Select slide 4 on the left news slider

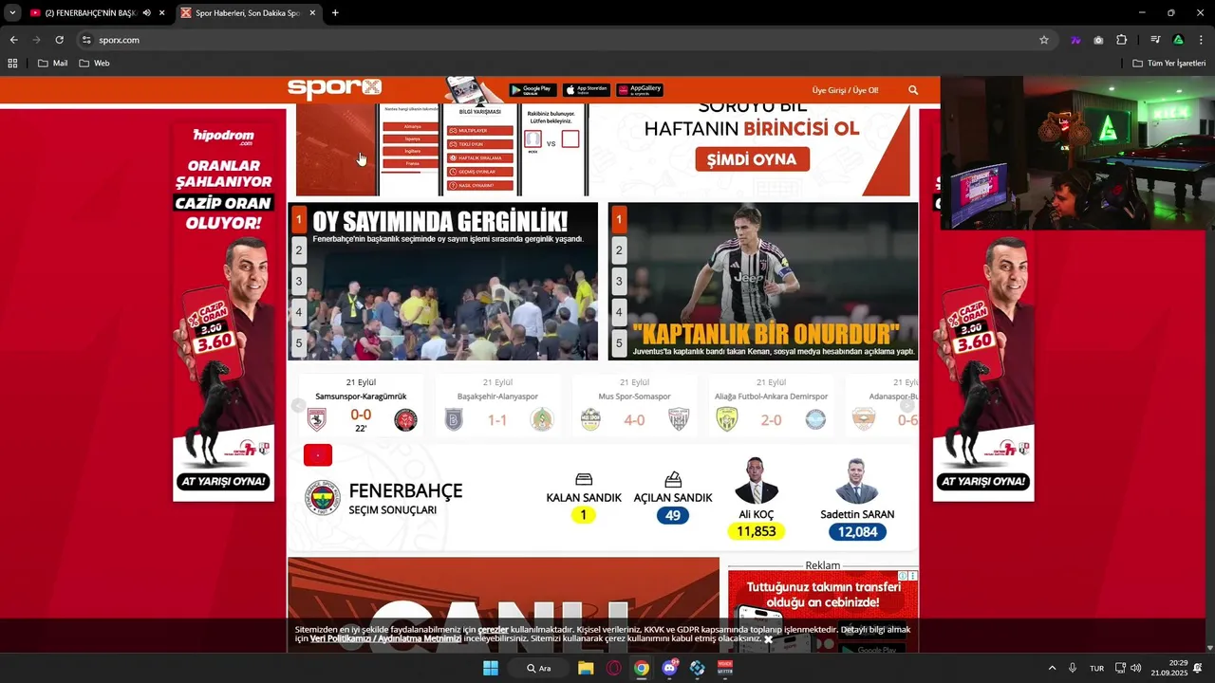299,312
